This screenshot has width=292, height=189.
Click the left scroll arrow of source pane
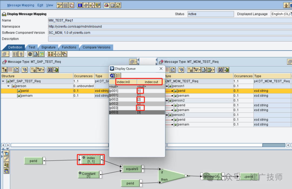pyautogui.click(x=3, y=145)
